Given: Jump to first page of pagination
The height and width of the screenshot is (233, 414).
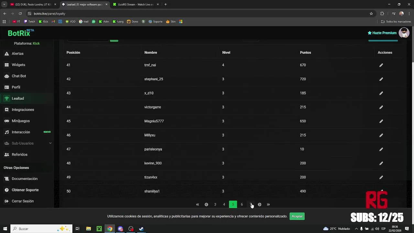Looking at the screenshot, I should click(x=197, y=205).
